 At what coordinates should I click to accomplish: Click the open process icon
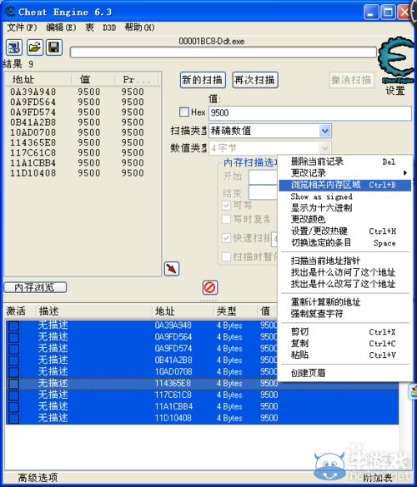(14, 47)
